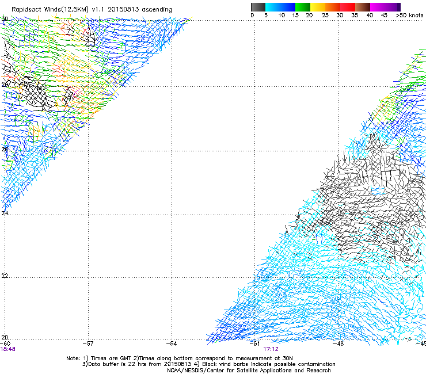The height and width of the screenshot is (374, 426).
Task: Click the '-54' longitude label
Action: tap(172, 344)
